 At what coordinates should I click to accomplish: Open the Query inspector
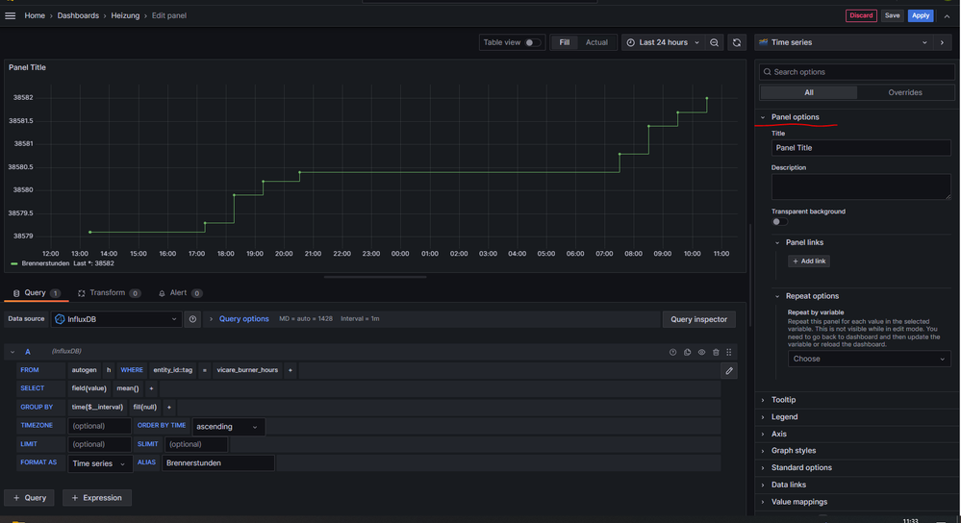point(699,319)
